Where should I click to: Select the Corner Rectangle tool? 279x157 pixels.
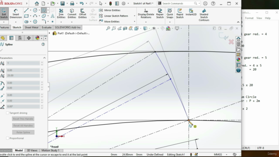coord(26,16)
